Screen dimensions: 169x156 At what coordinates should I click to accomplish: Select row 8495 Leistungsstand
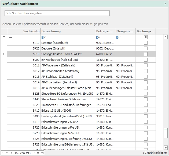[67, 116]
